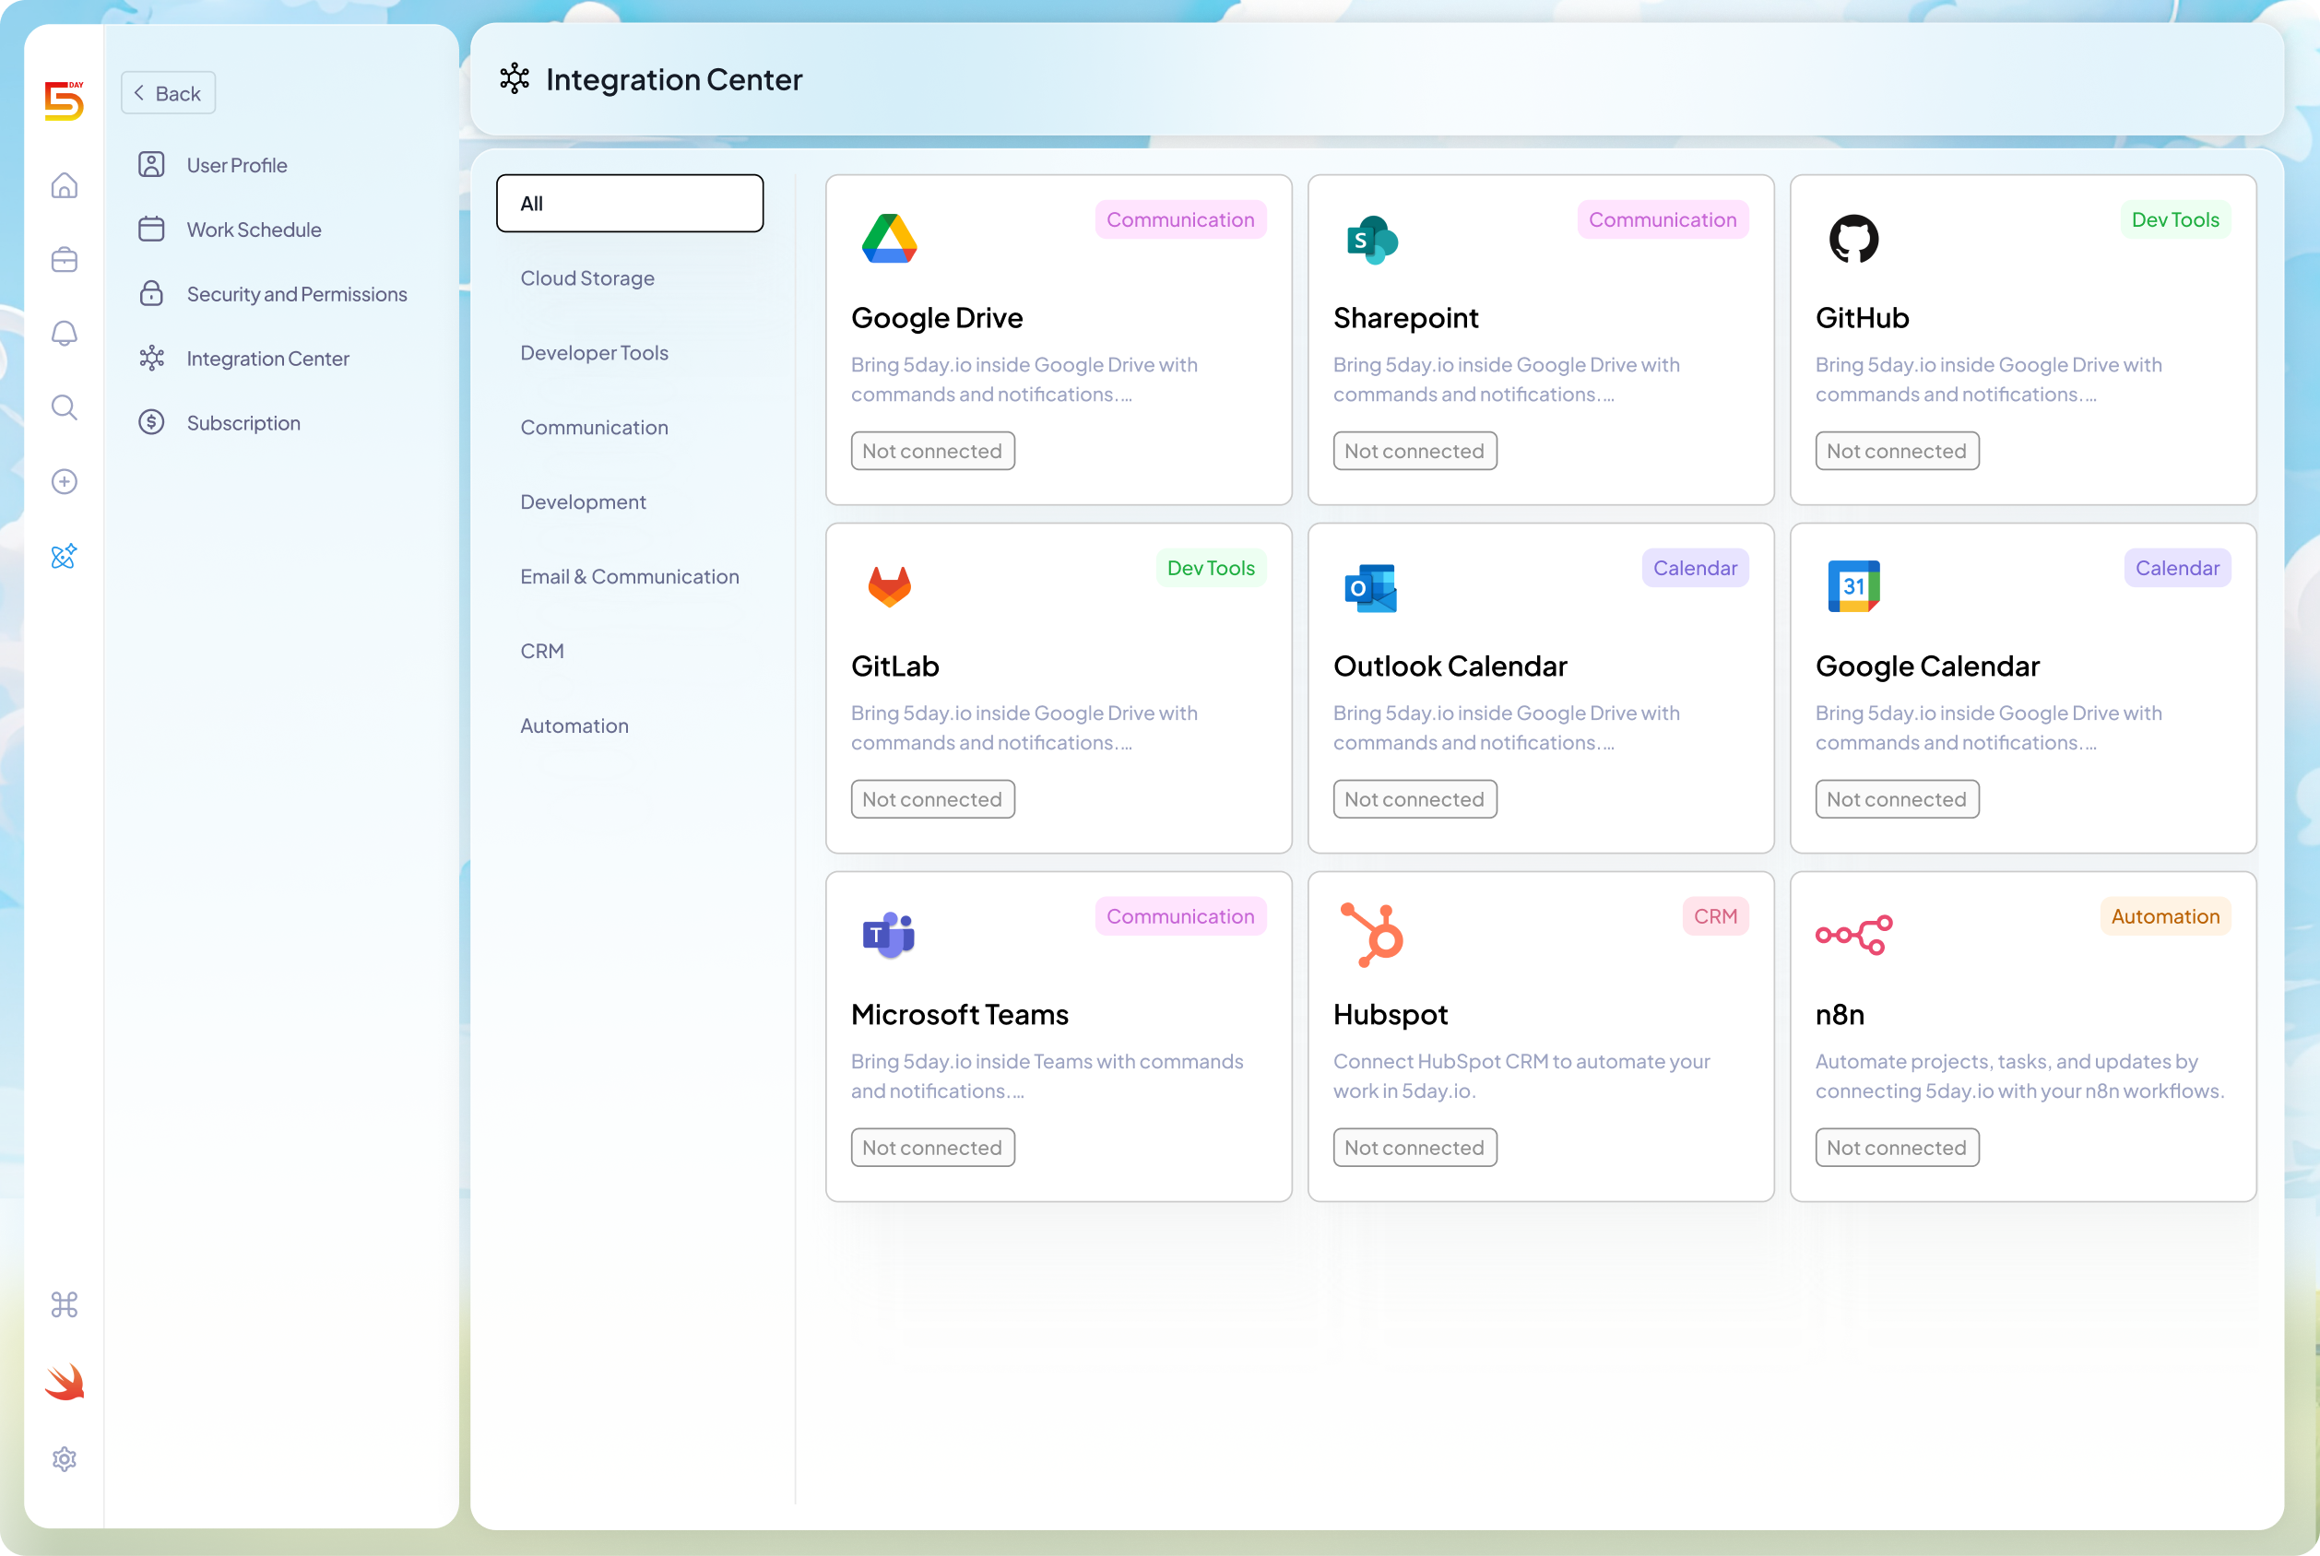This screenshot has width=2320, height=1556.
Task: Click the GitLab fox logo
Action: tap(890, 586)
